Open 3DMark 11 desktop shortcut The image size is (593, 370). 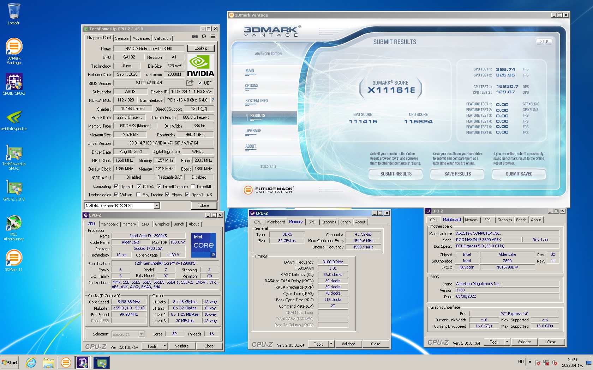pos(14,261)
